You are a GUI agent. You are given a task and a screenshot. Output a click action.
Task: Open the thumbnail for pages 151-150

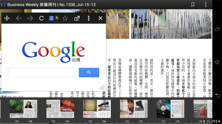170,109
